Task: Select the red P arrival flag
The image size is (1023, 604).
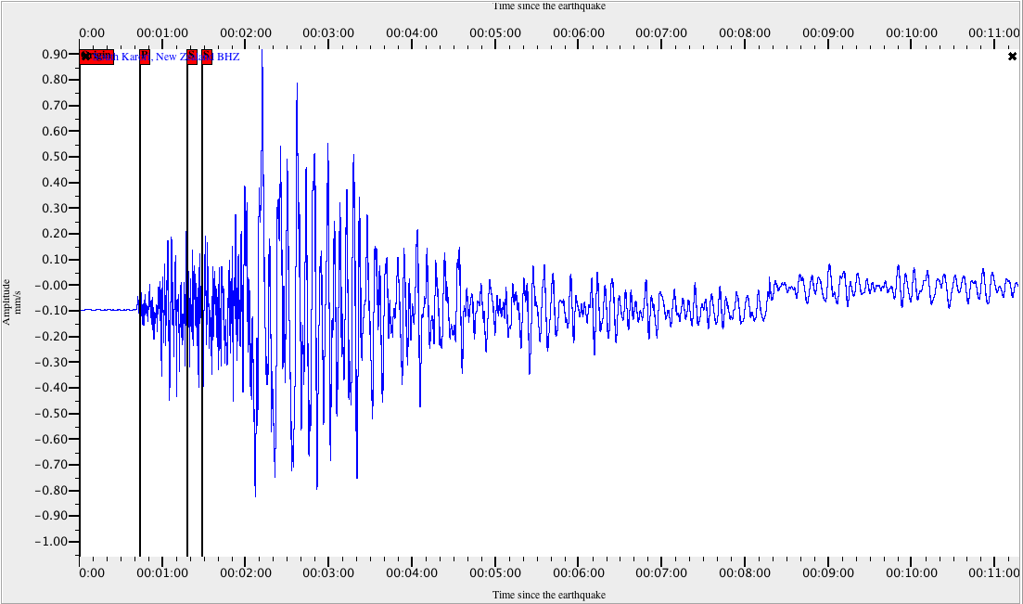Action: (145, 57)
